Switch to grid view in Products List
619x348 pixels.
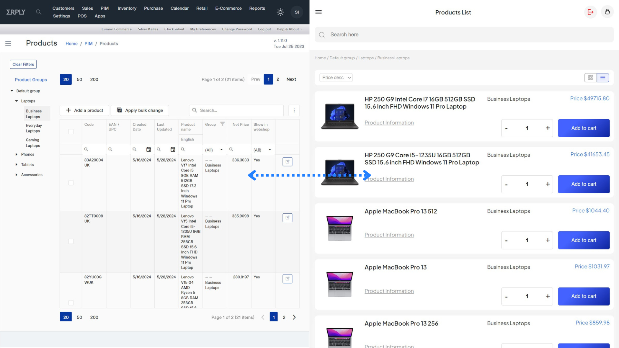tap(590, 78)
